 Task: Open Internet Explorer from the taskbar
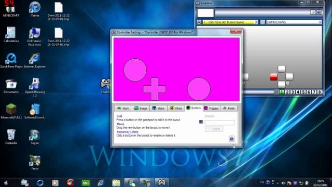[x=101, y=182]
